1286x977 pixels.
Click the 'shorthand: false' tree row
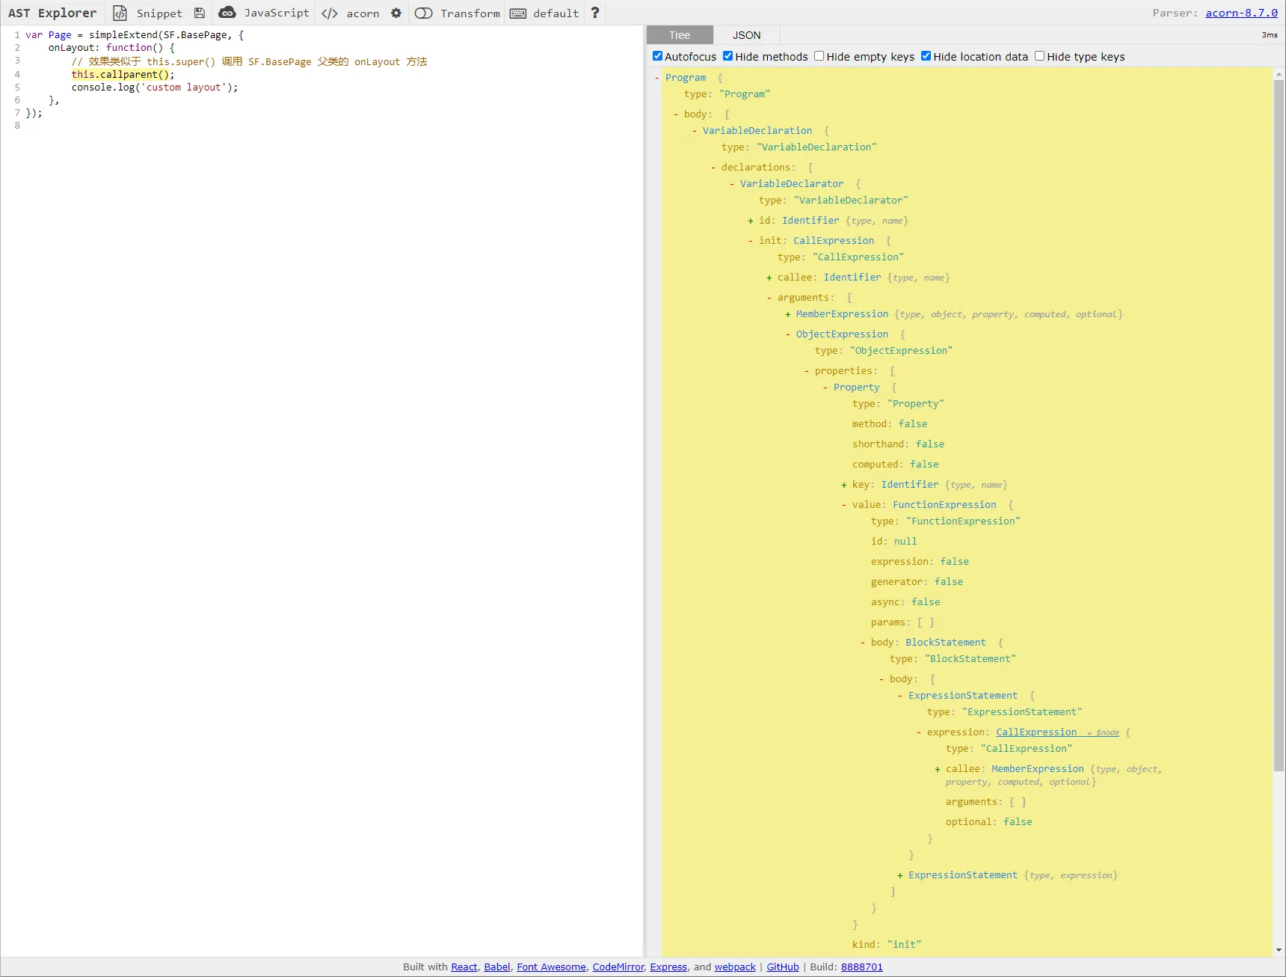coord(898,444)
